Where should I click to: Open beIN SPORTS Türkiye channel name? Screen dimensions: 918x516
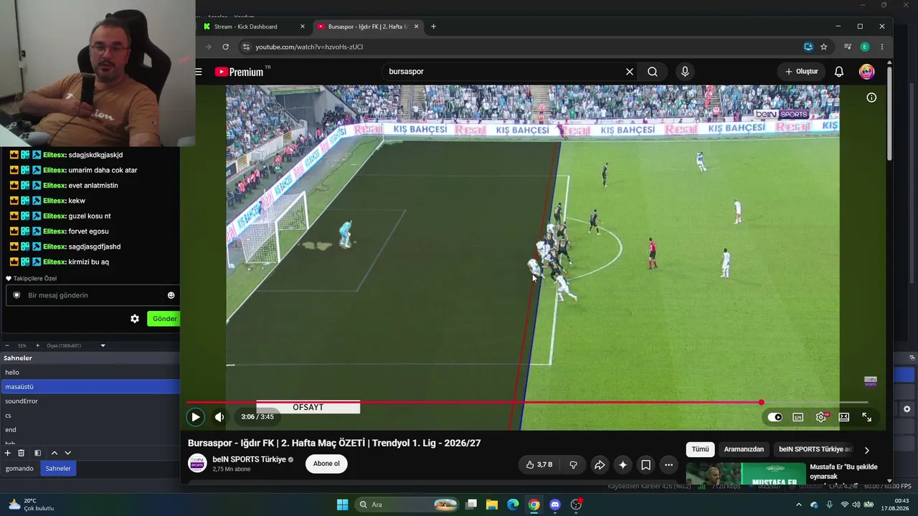(249, 459)
